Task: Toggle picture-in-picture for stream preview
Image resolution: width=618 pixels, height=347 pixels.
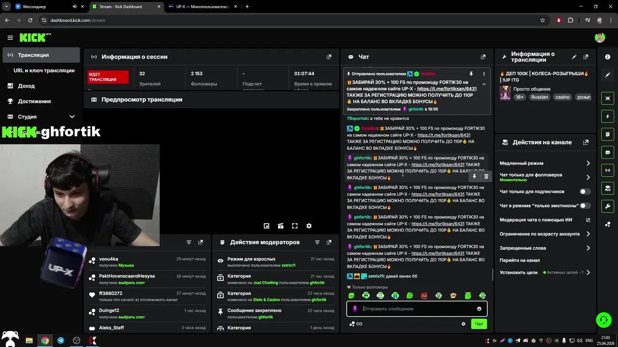Action: [266, 226]
